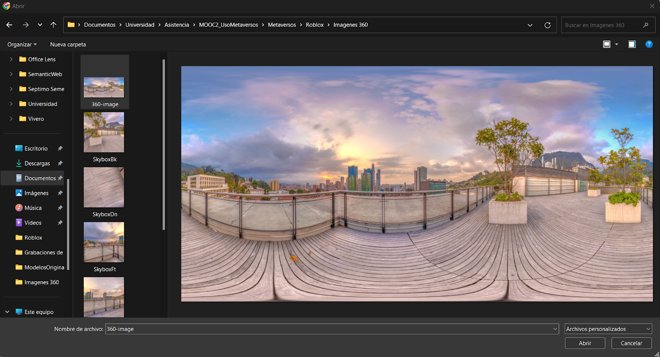Open the help question mark icon
This screenshot has width=660, height=357.
tap(649, 44)
